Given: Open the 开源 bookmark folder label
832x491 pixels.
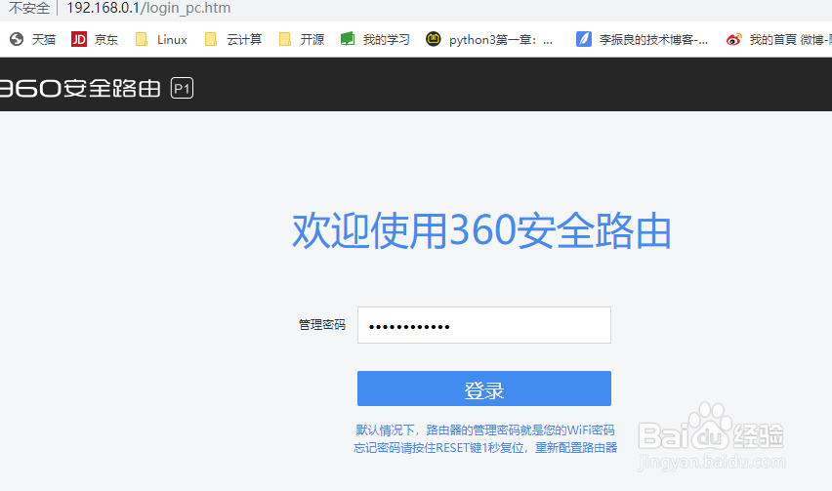Looking at the screenshot, I should [x=312, y=40].
